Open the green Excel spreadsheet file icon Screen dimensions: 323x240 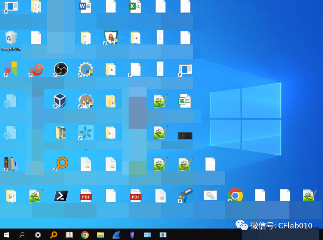click(185, 101)
